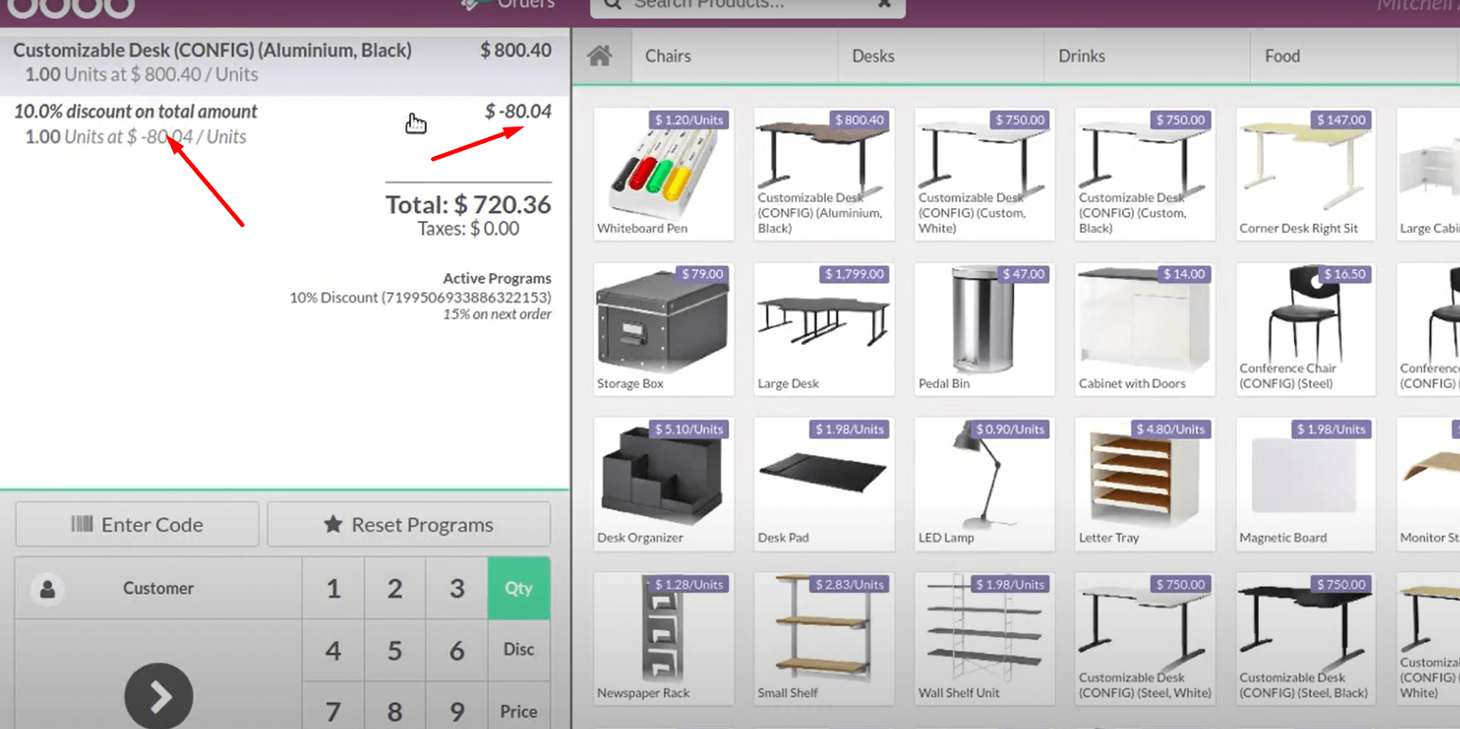Select the Customer button
1460x729 pixels.
[x=159, y=589]
